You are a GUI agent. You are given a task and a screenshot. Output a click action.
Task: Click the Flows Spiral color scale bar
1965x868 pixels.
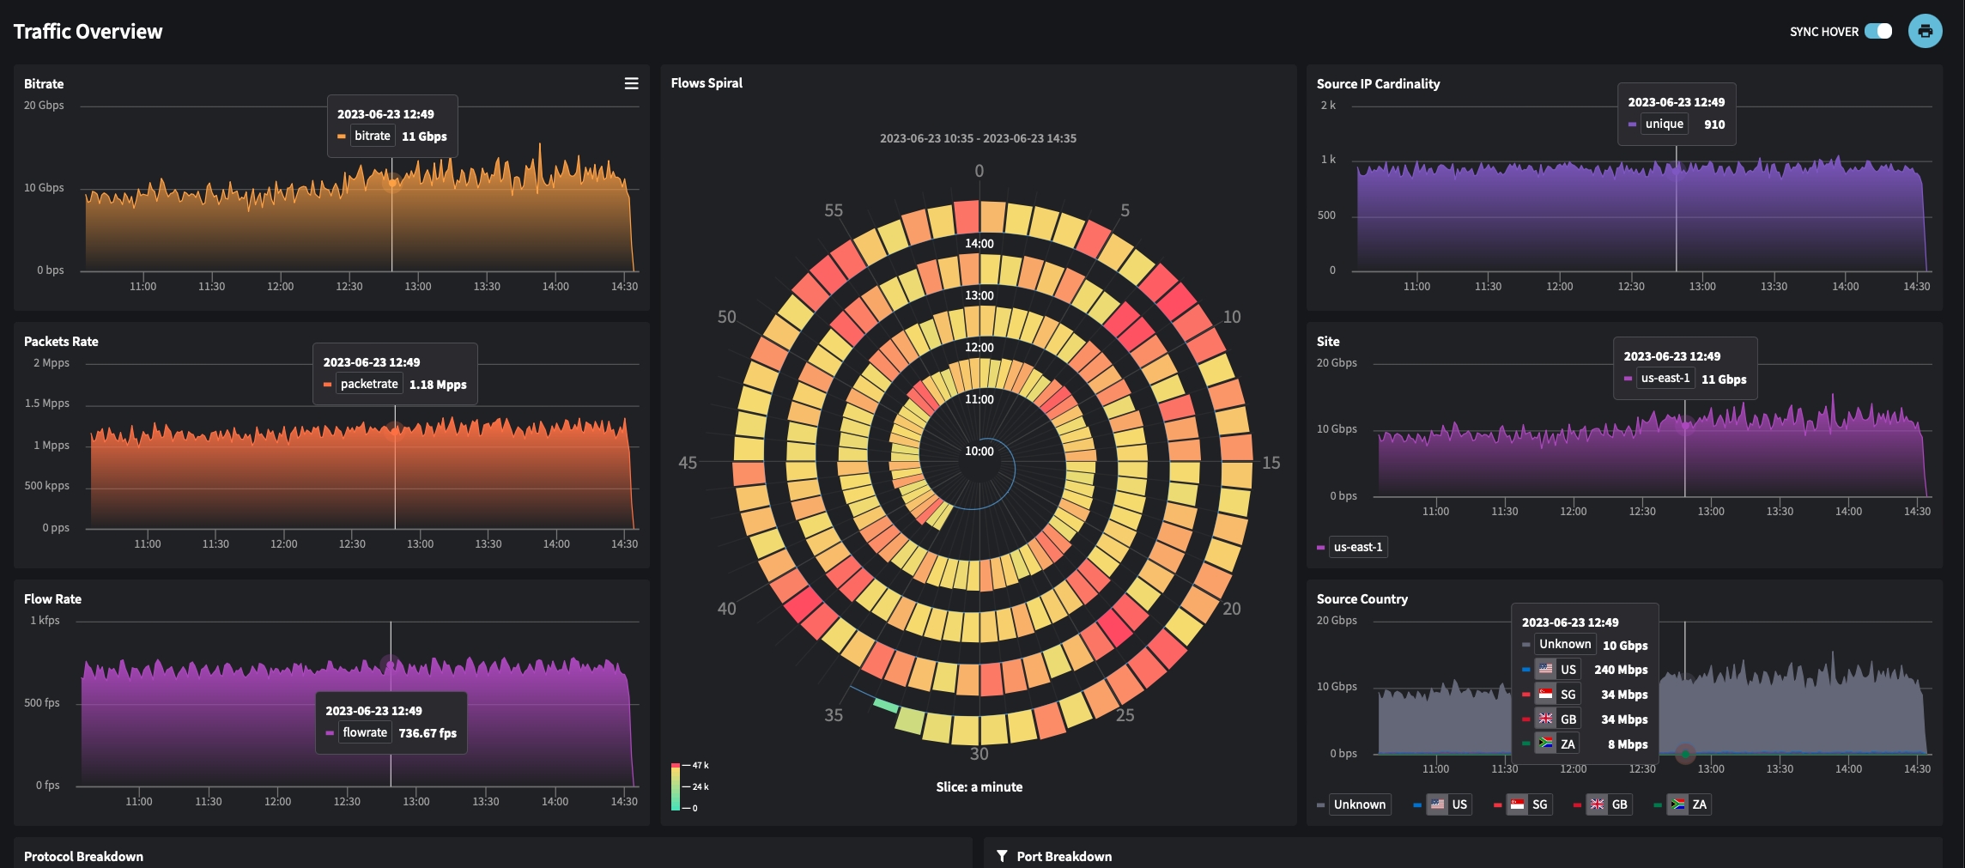pos(676,786)
